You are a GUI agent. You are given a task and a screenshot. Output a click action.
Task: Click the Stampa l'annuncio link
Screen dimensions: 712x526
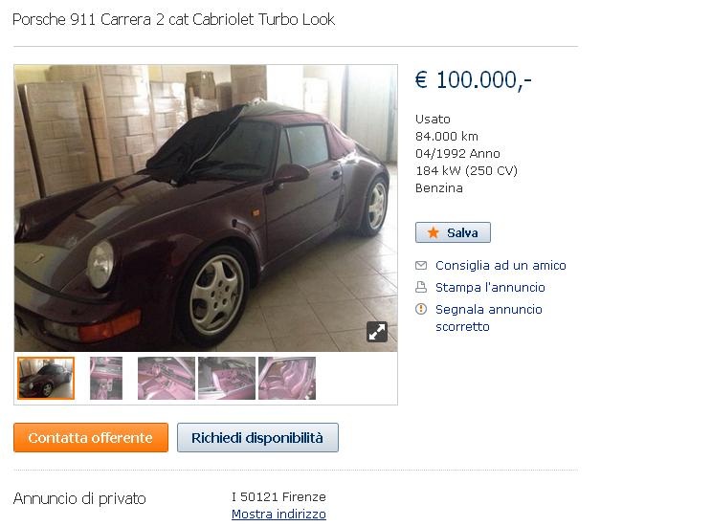490,287
